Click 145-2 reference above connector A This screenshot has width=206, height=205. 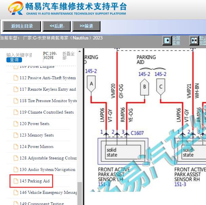(91, 71)
